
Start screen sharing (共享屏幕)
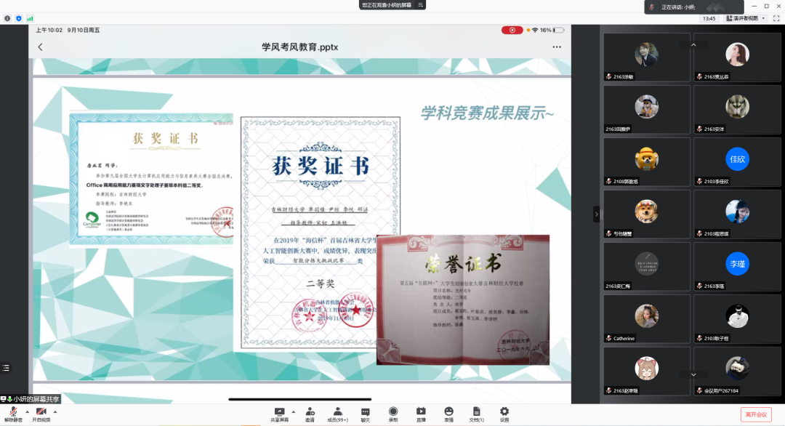click(279, 413)
